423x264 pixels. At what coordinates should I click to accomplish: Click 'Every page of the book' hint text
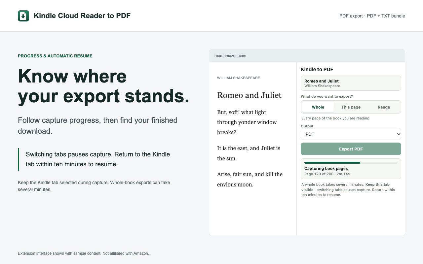tap(336, 118)
